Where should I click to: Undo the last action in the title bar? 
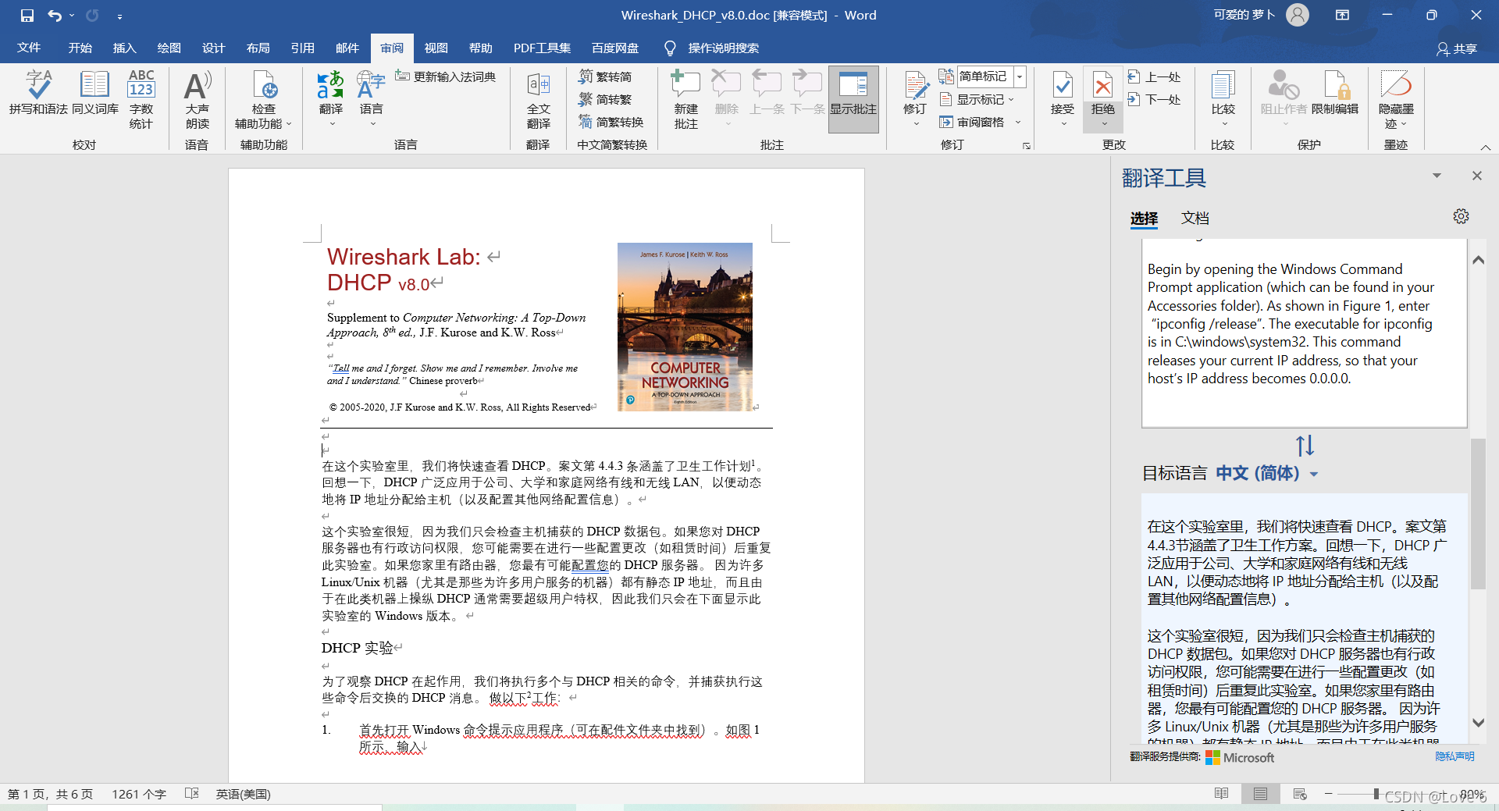click(55, 16)
